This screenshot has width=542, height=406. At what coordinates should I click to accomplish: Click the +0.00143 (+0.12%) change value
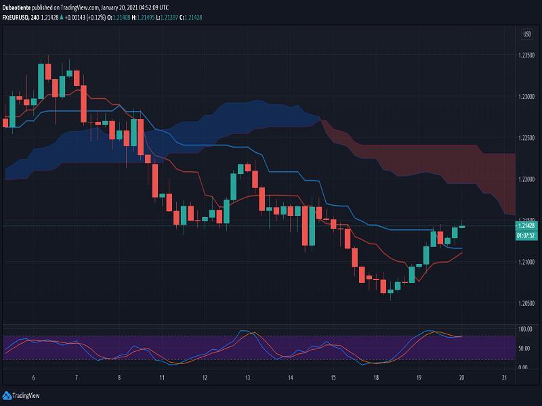[85, 18]
